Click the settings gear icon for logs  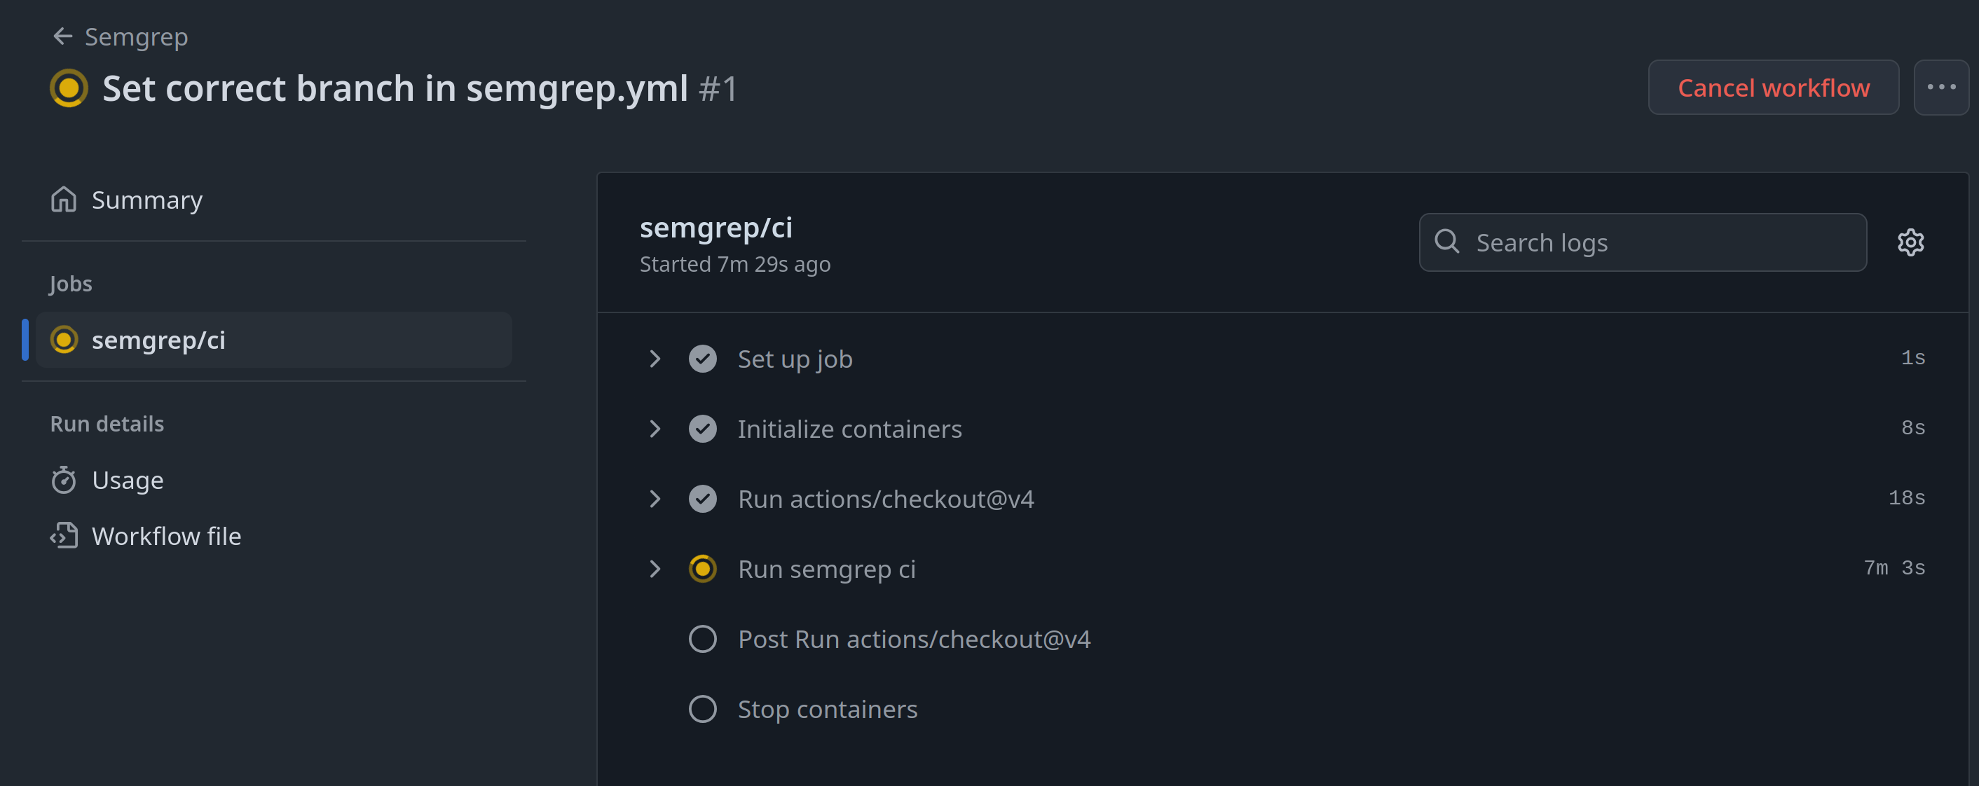pyautogui.click(x=1912, y=241)
